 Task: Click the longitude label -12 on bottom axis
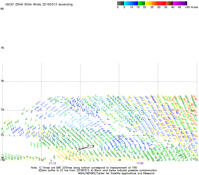[x=41, y=160]
